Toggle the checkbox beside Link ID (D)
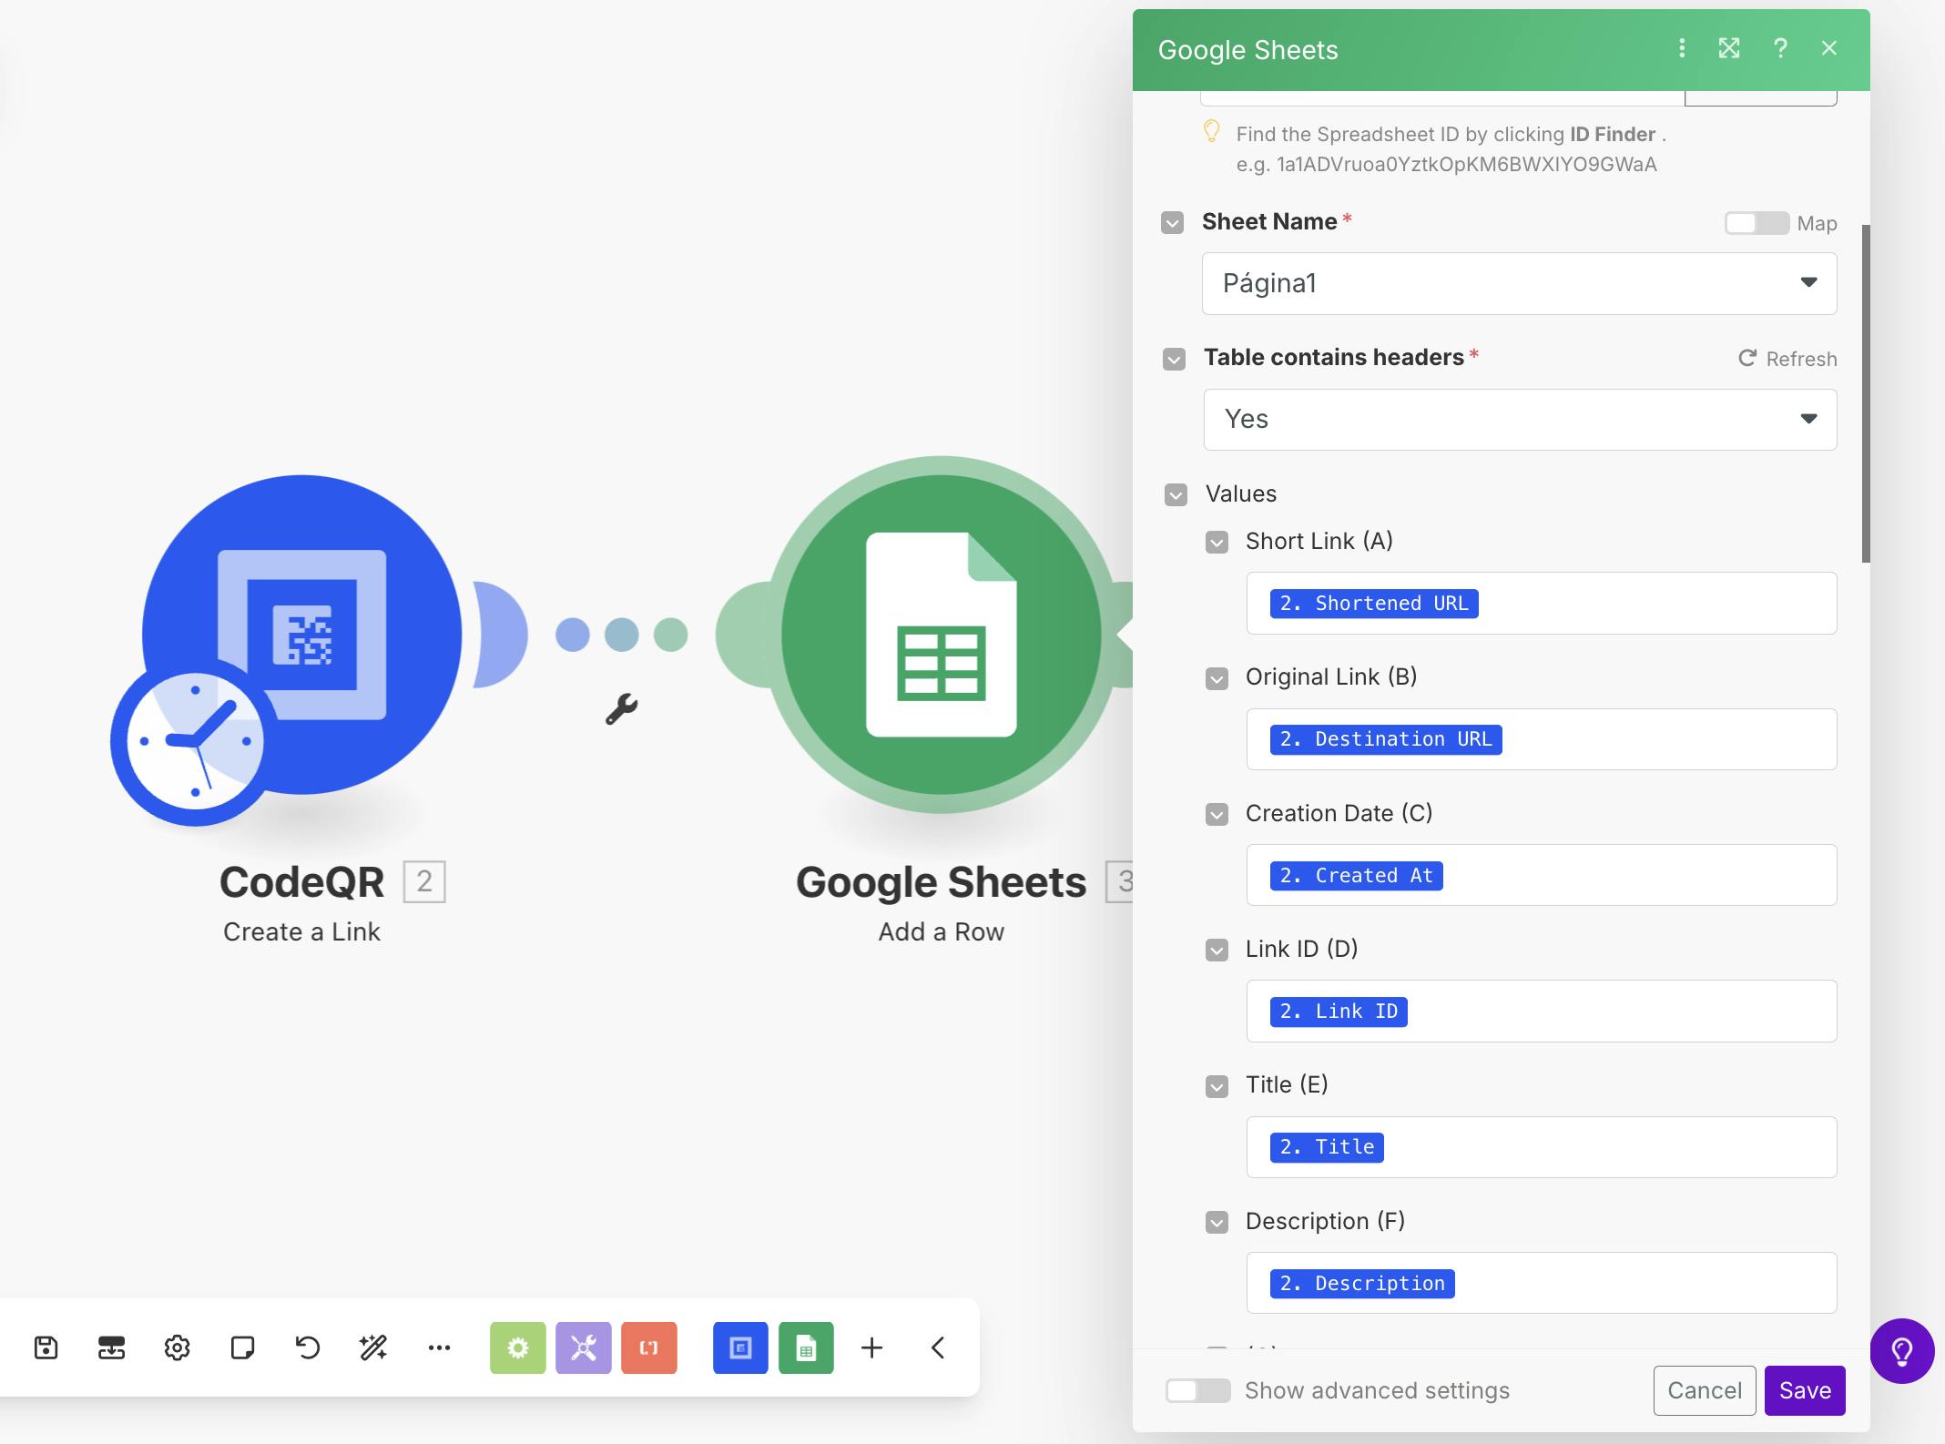 [1217, 951]
